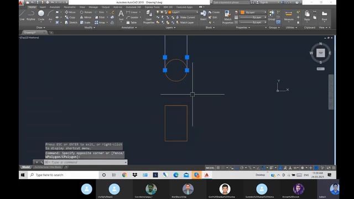The image size is (354, 199).
Task: Click the Windows taskbar search box
Action: 63,175
